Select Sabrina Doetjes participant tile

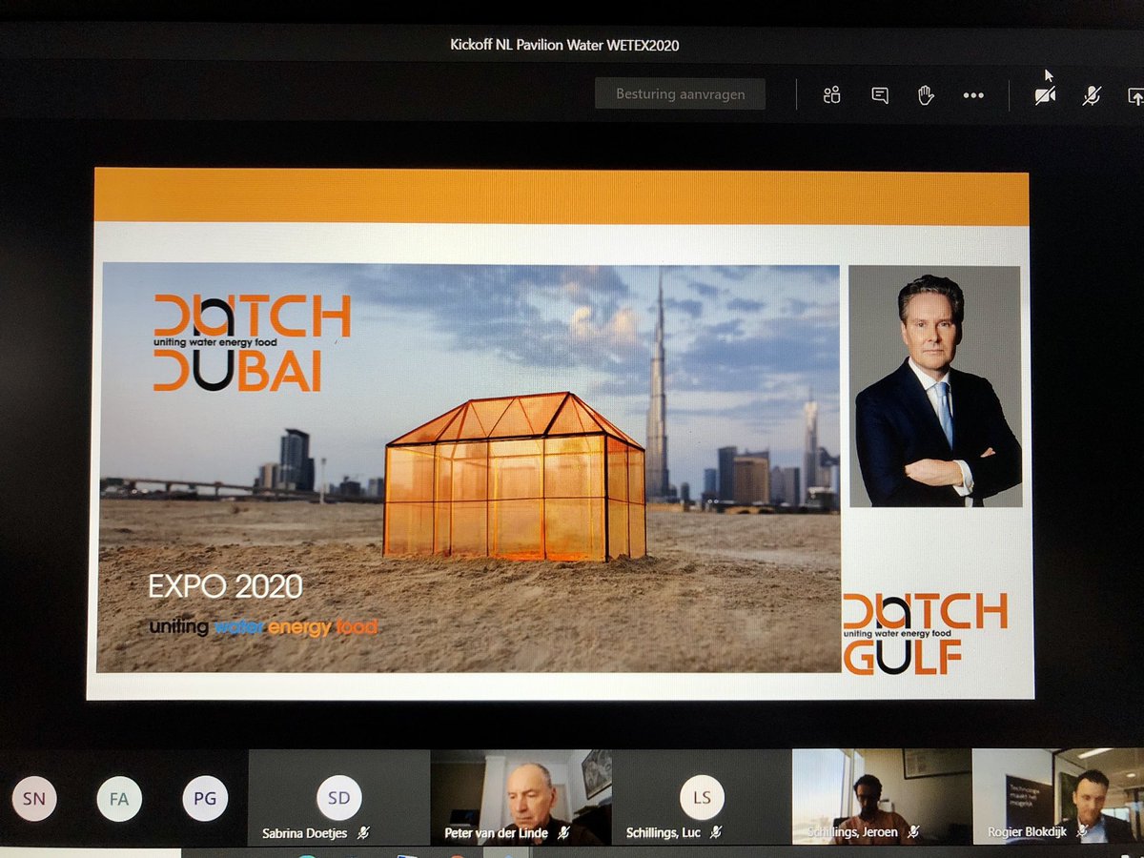click(x=337, y=797)
